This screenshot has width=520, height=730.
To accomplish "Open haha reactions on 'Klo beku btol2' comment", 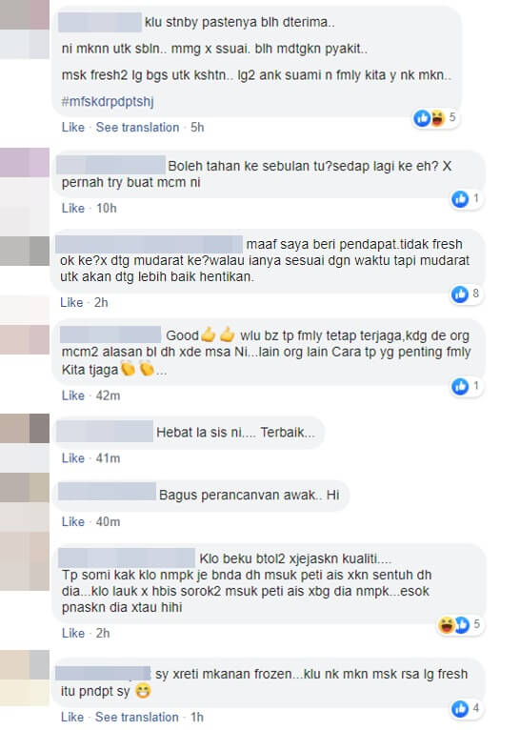I will point(446,625).
